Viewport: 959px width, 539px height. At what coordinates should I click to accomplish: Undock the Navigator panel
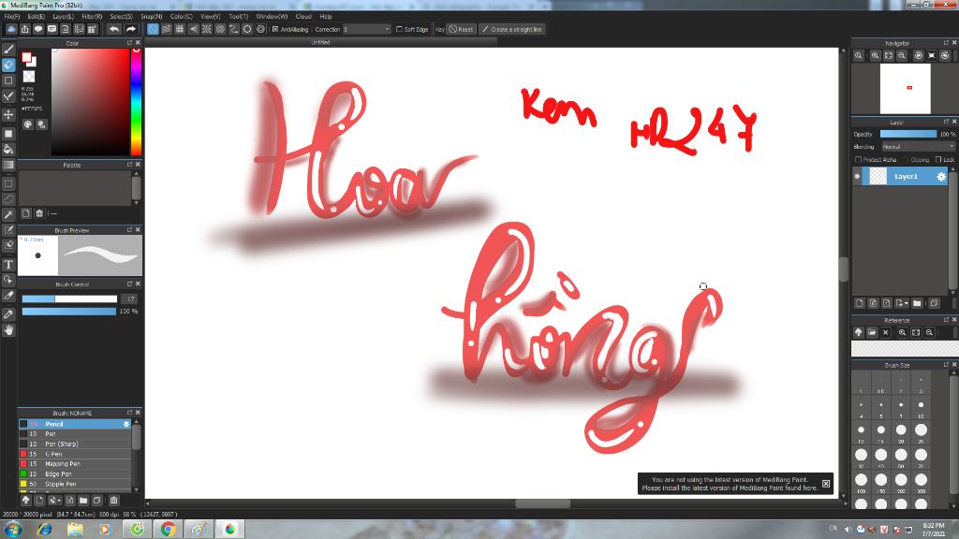tap(946, 43)
